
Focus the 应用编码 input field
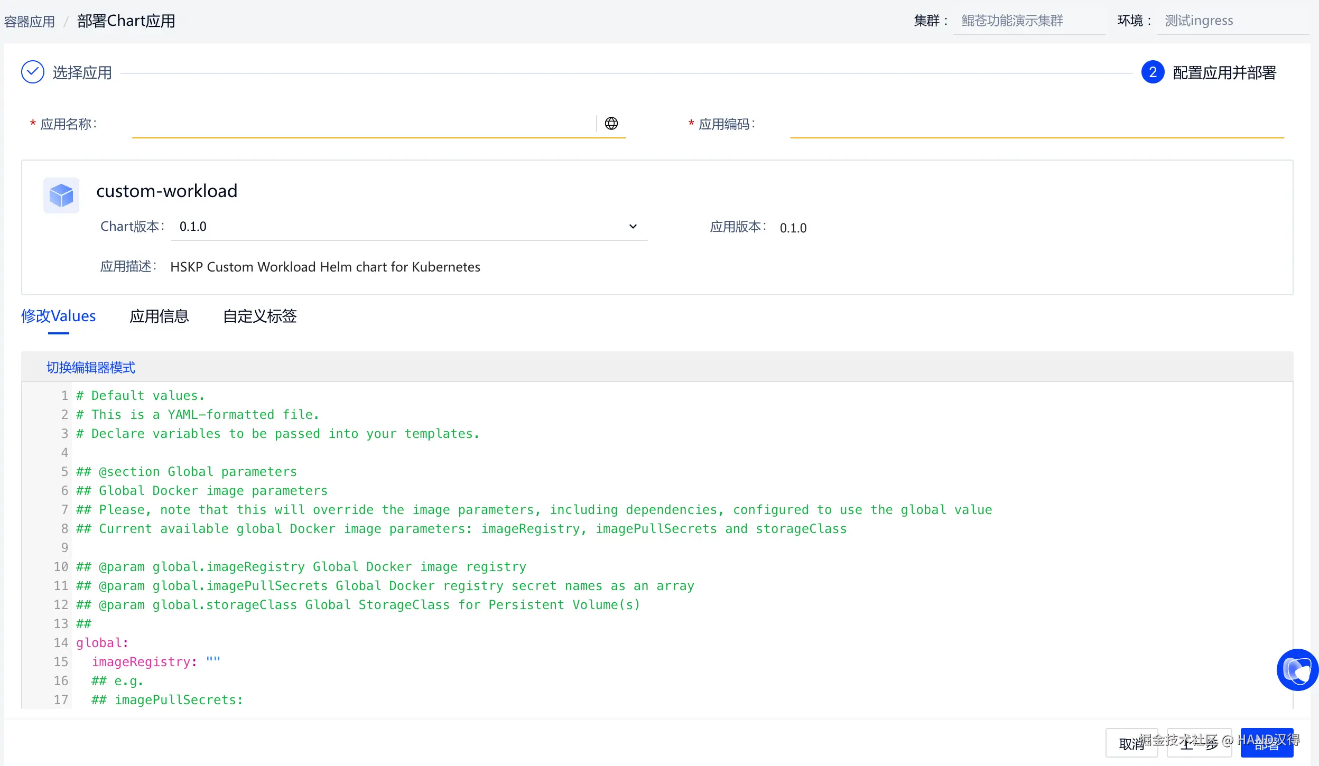pos(1036,125)
